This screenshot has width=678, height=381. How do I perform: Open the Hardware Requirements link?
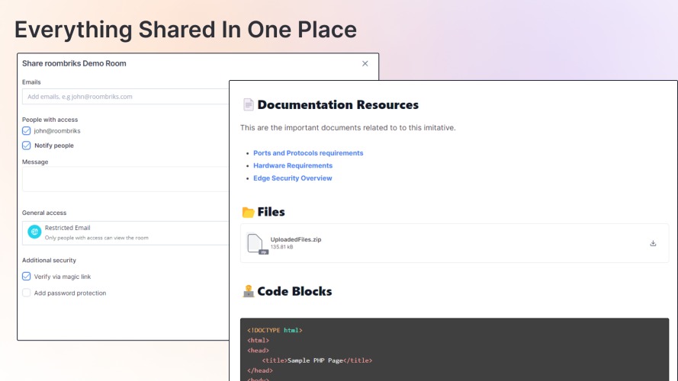pyautogui.click(x=293, y=165)
